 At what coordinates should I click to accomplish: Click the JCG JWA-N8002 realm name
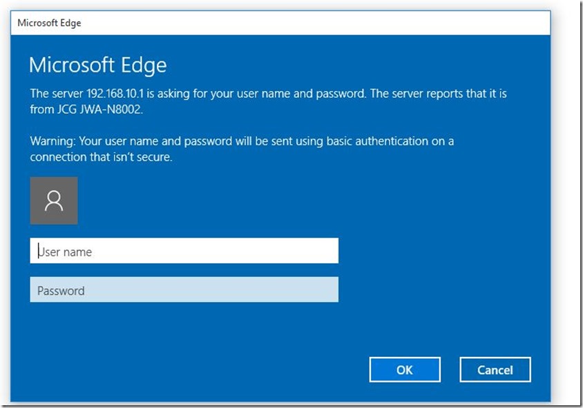pyautogui.click(x=99, y=110)
